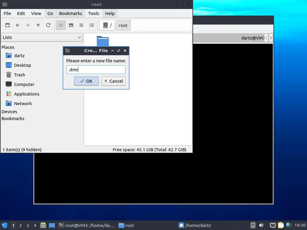Confirm new file with OK button
Screen dimensions: 307x230
point(86,81)
